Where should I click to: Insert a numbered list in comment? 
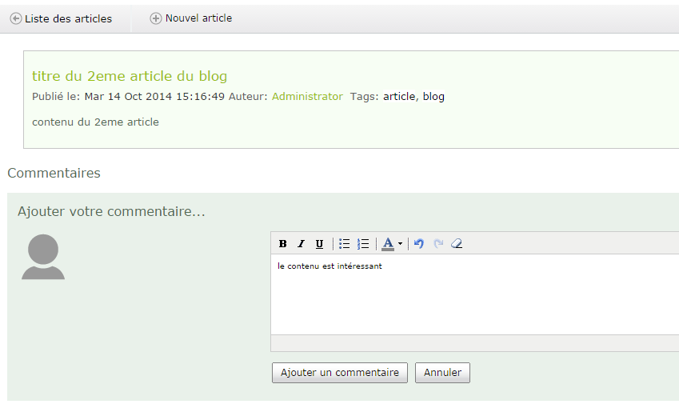pos(363,244)
